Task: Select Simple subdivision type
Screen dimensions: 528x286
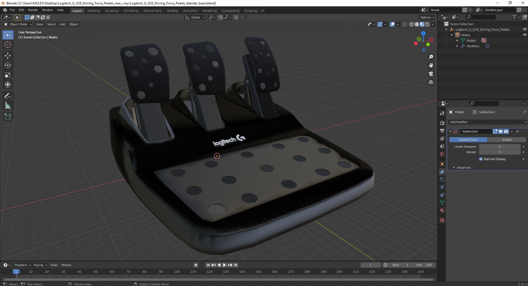Action: coord(506,140)
